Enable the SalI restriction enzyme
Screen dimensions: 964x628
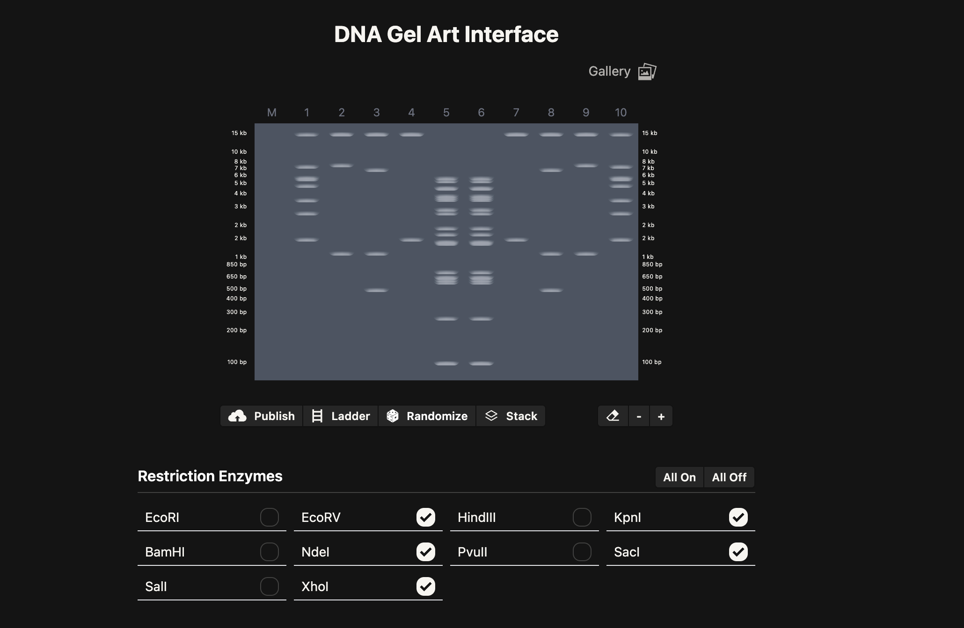[x=270, y=586]
